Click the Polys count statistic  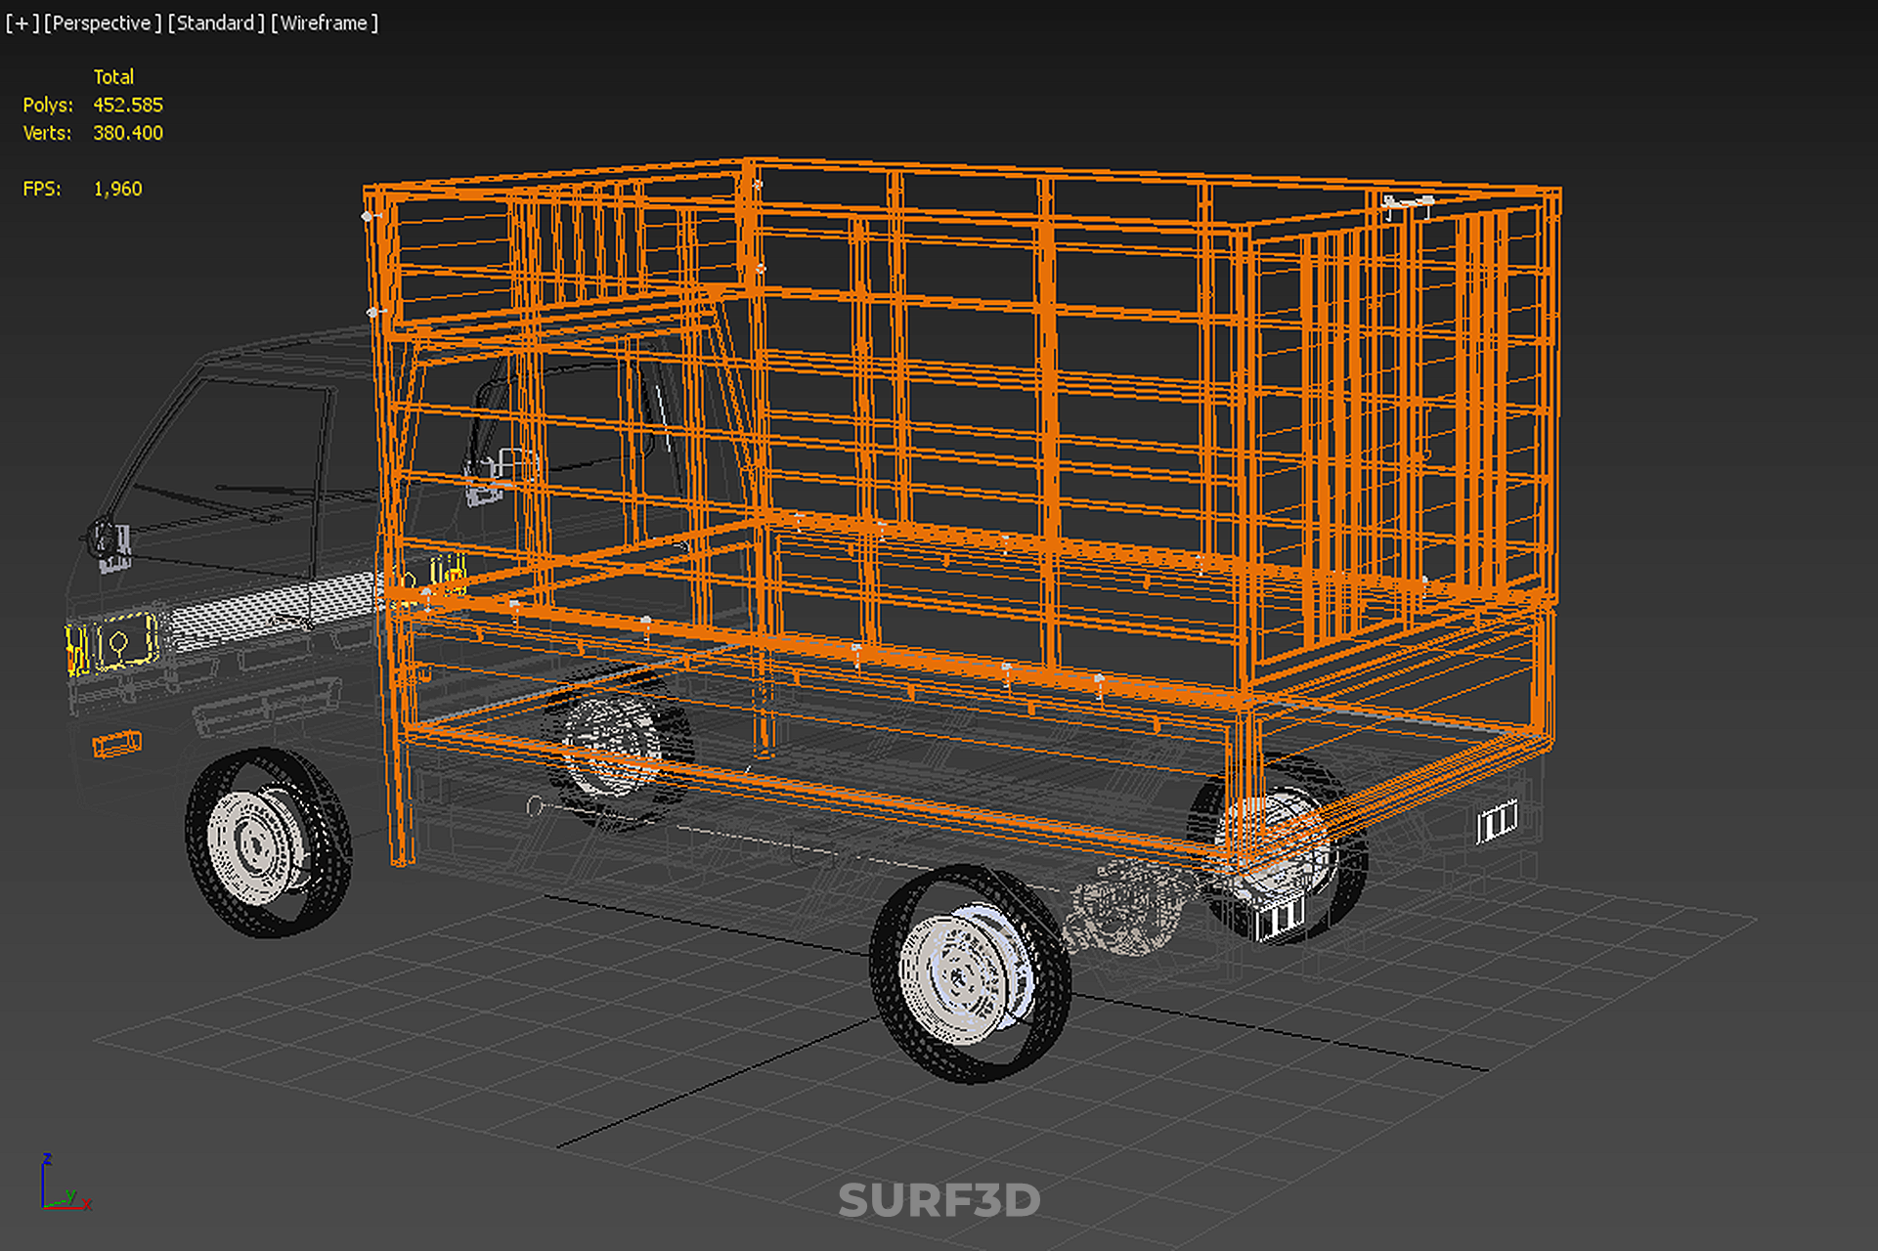tap(127, 105)
